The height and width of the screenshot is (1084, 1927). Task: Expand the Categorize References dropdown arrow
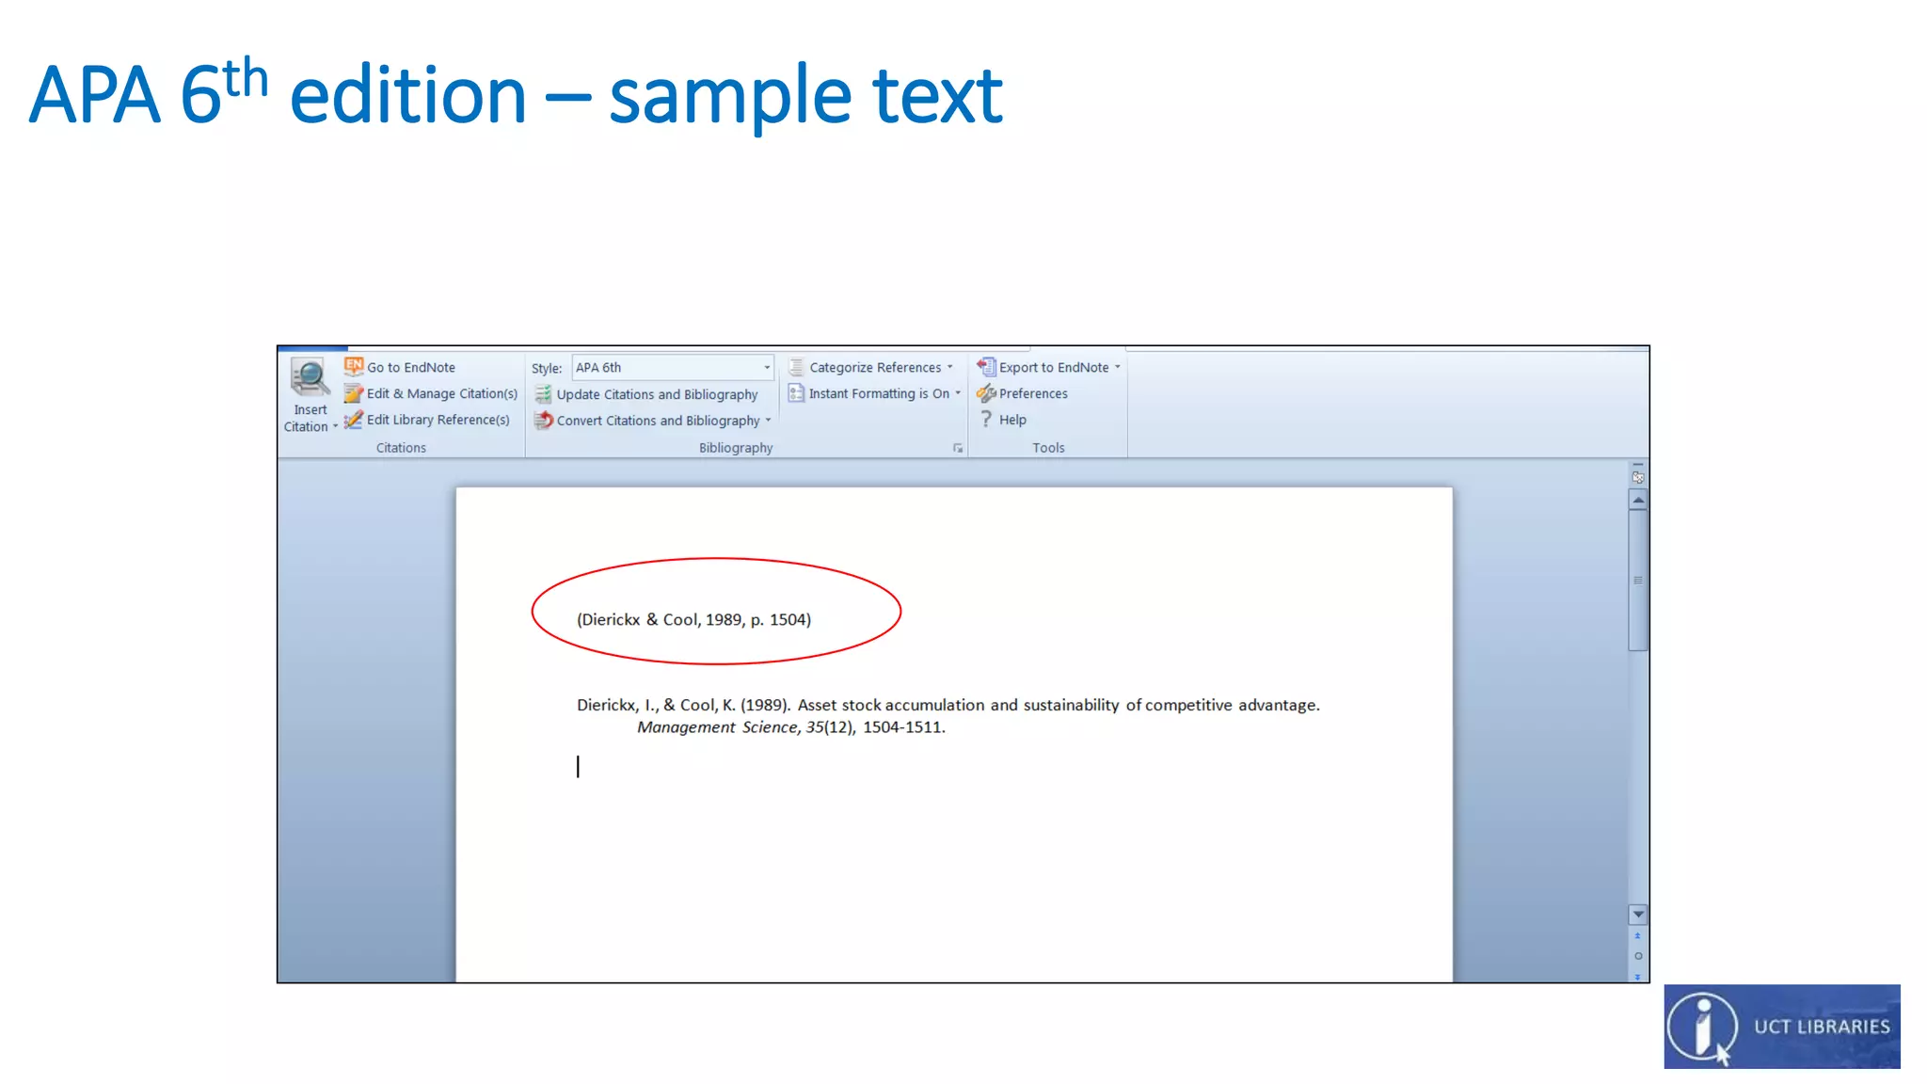950,367
